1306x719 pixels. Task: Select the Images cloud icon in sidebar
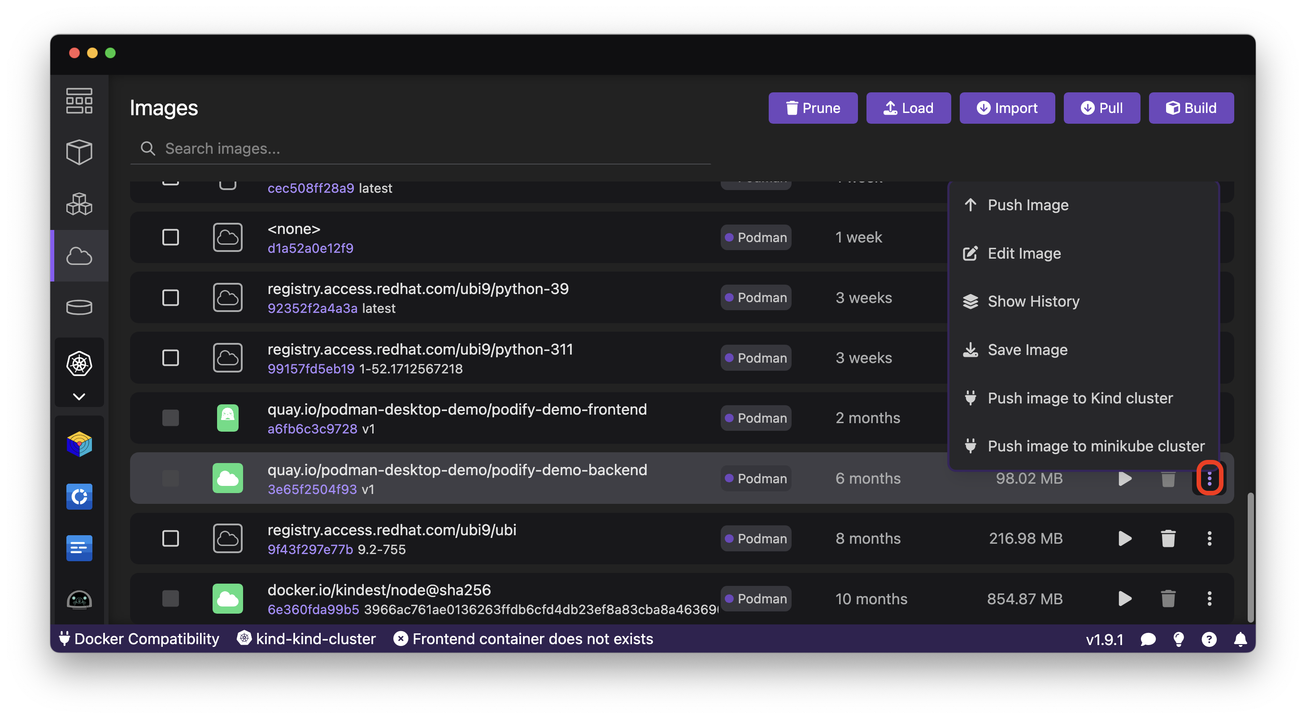click(79, 256)
